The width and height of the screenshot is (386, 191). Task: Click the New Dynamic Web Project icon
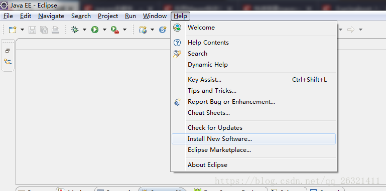(x=143, y=30)
